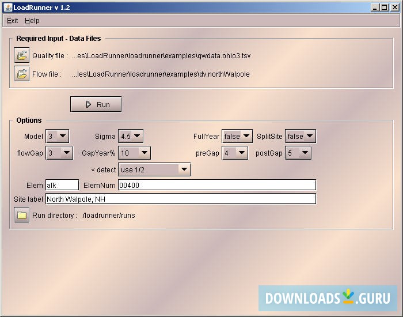Click the Elem input field containing alk
This screenshot has width=403, height=317.
click(62, 185)
